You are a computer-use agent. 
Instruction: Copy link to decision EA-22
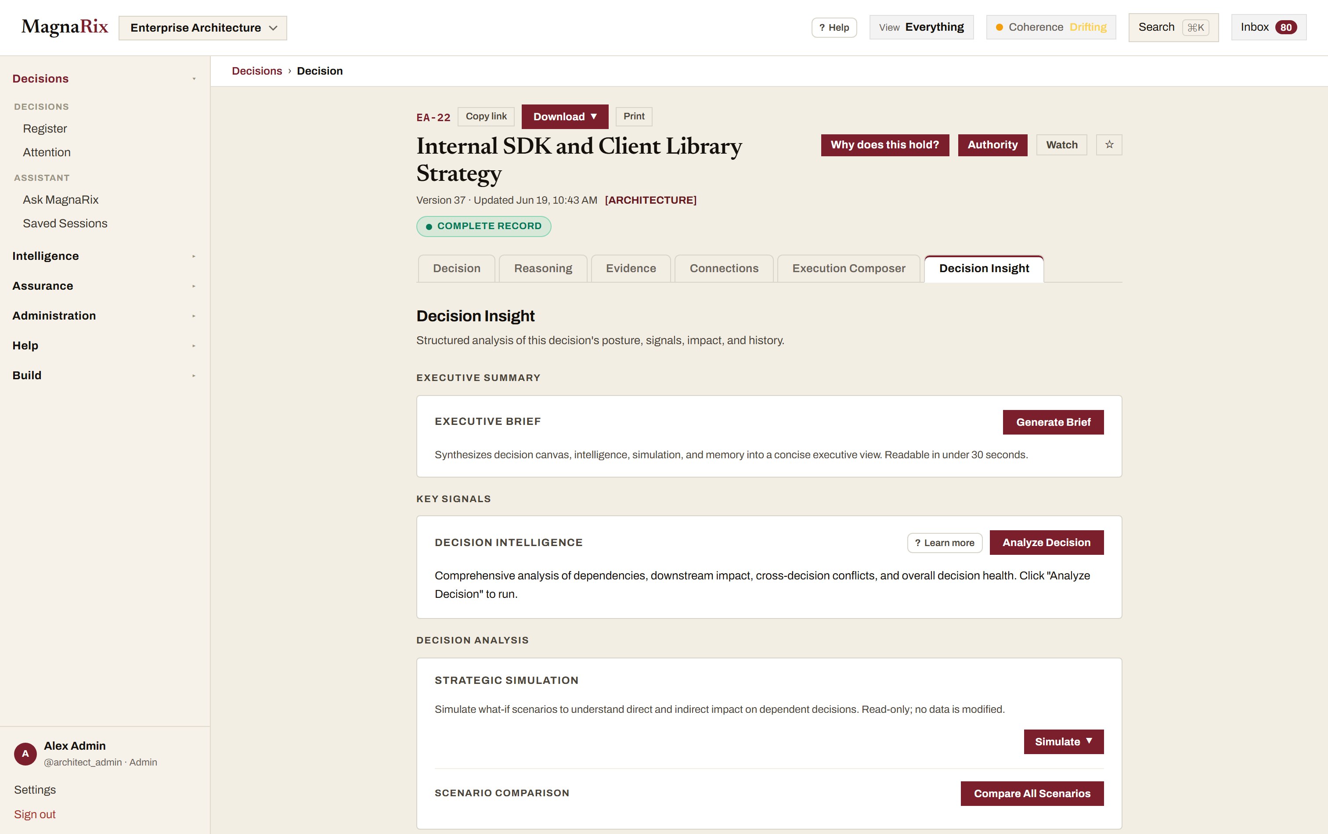click(486, 116)
